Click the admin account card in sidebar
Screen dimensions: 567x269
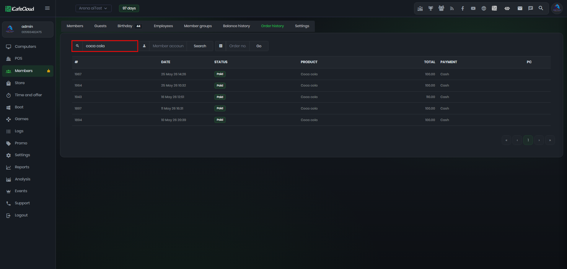28,30
